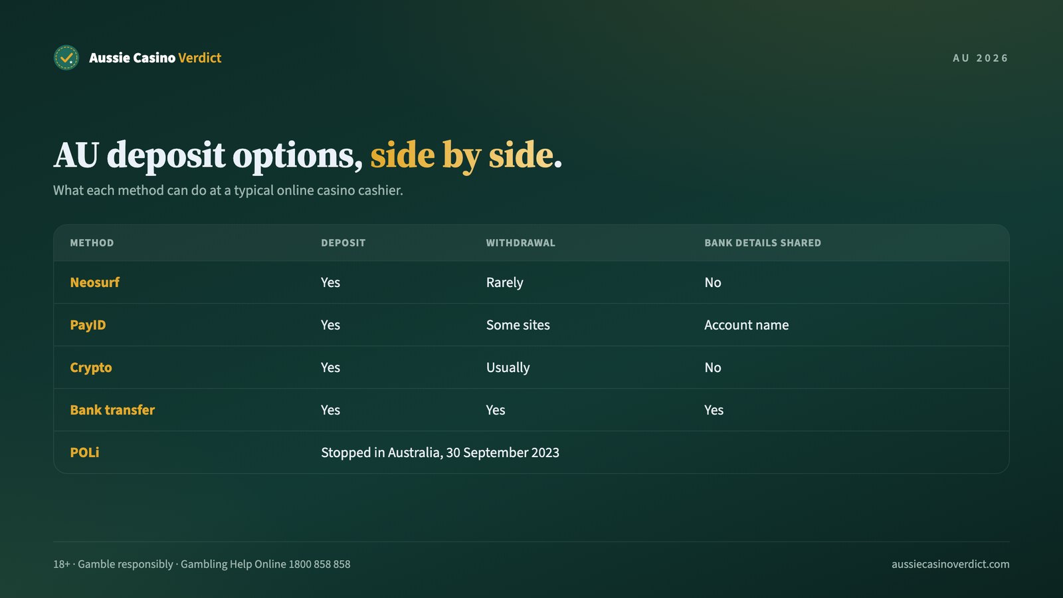Image resolution: width=1063 pixels, height=598 pixels.
Task: Select the PayID method name
Action: tap(88, 325)
